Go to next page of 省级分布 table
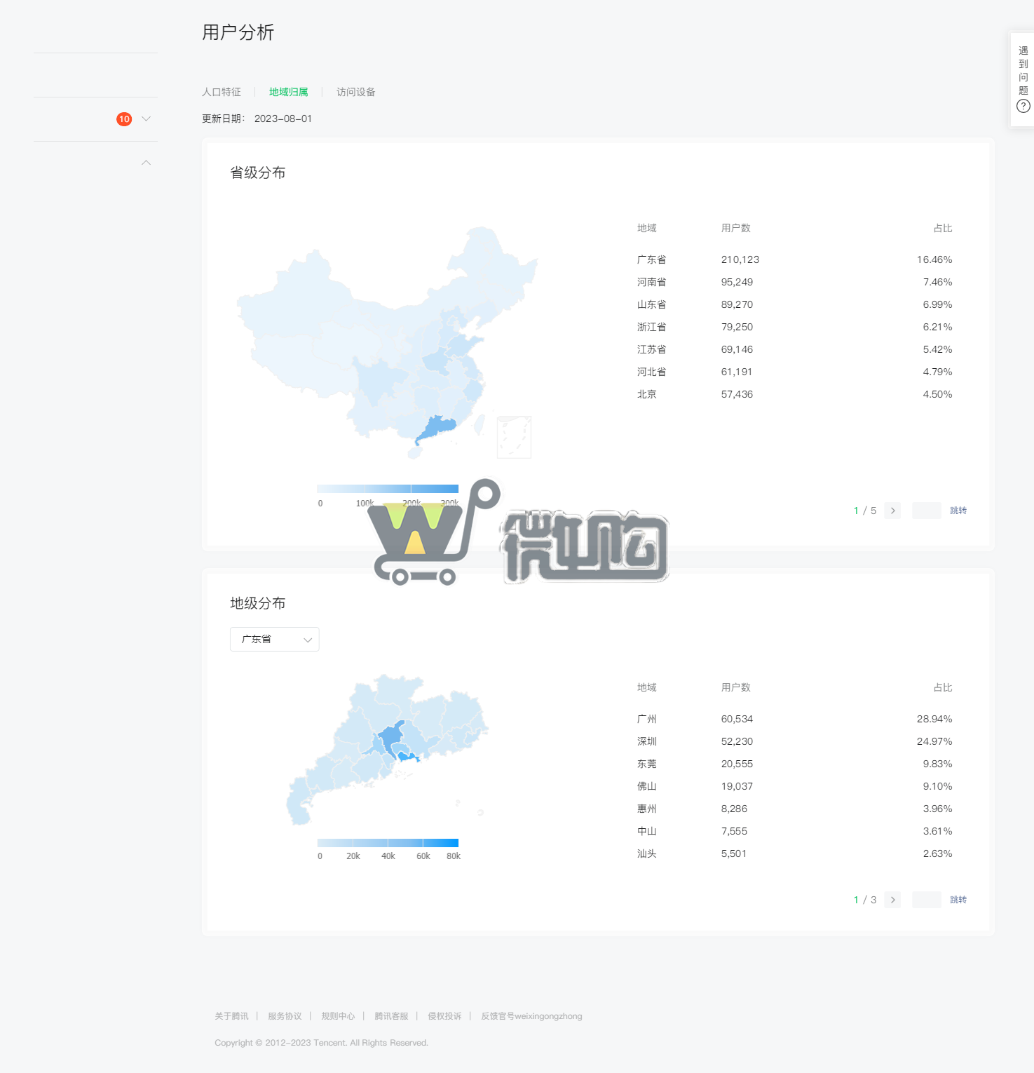1034x1073 pixels. pyautogui.click(x=892, y=511)
